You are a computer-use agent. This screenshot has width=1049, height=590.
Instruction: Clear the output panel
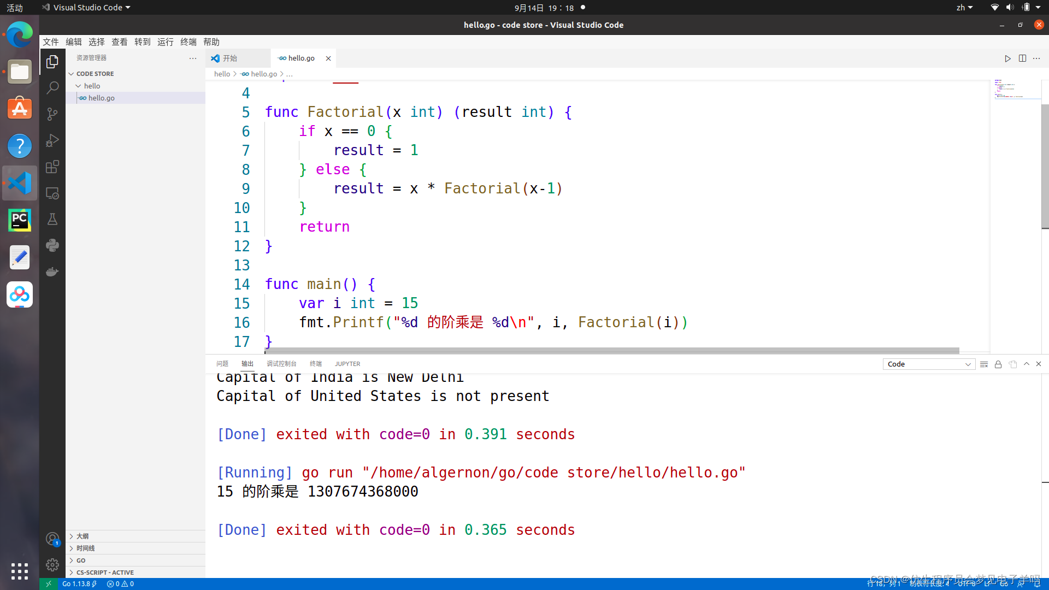[x=984, y=364]
